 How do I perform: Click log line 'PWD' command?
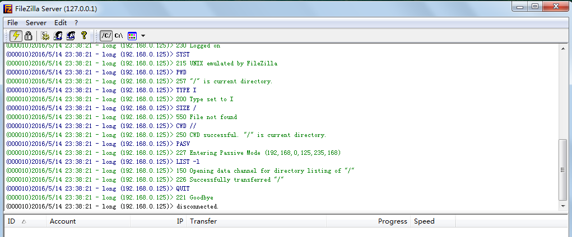[96, 73]
